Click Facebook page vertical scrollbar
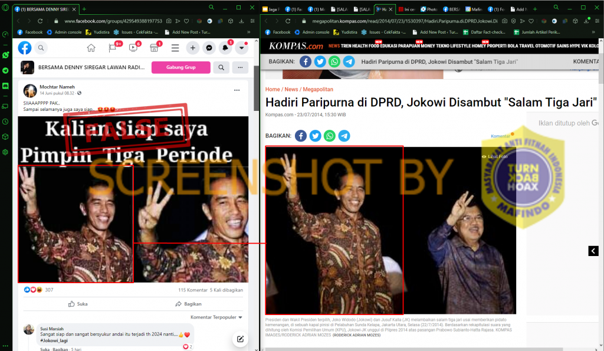Screen dimensions: 604x351 pyautogui.click(x=257, y=88)
